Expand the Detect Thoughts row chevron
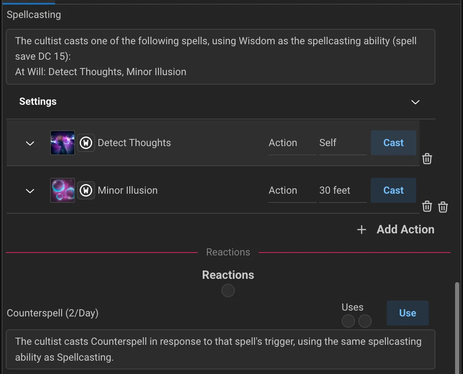The height and width of the screenshot is (374, 463). point(30,143)
